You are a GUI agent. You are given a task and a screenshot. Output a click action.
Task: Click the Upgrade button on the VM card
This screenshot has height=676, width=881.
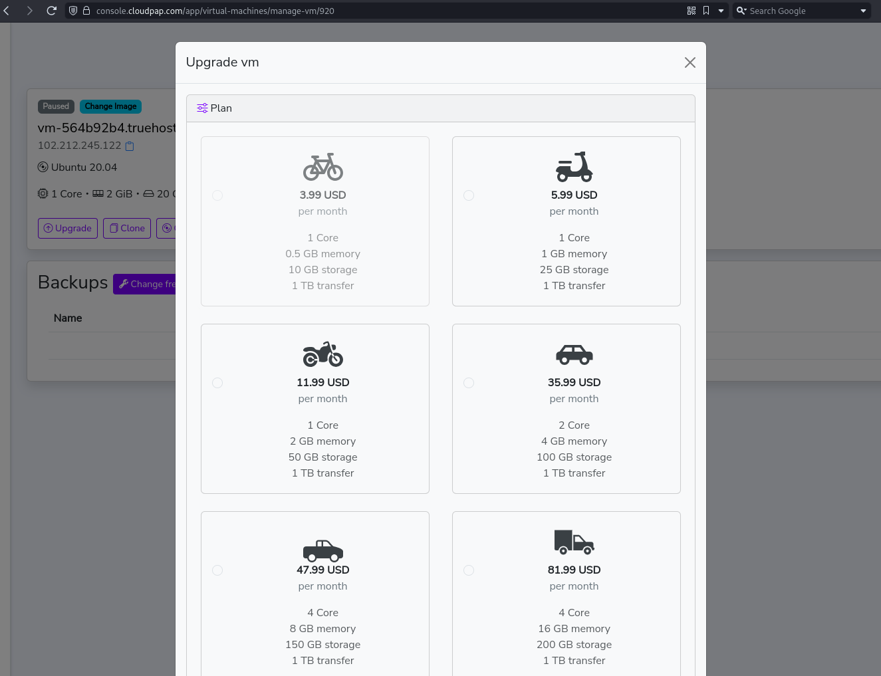click(x=67, y=228)
